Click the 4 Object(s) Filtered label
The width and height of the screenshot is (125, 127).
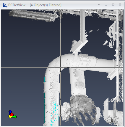click(46, 5)
